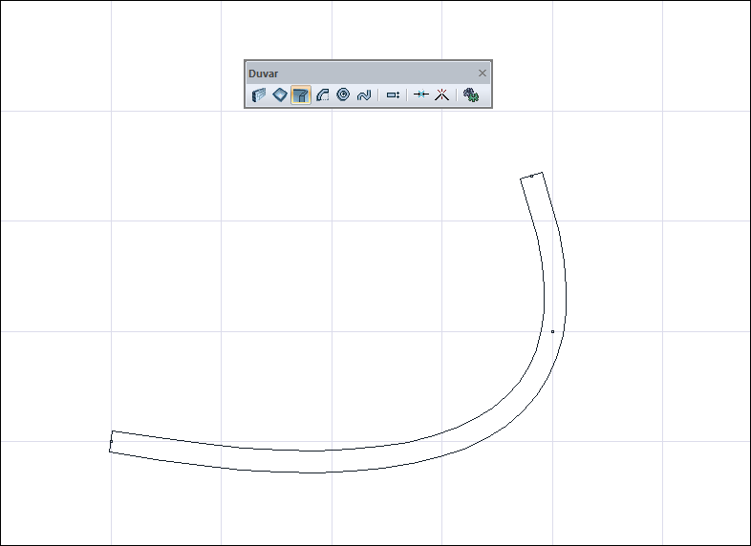Image resolution: width=751 pixels, height=546 pixels.
Task: Select the arc wall tool
Action: (x=322, y=94)
